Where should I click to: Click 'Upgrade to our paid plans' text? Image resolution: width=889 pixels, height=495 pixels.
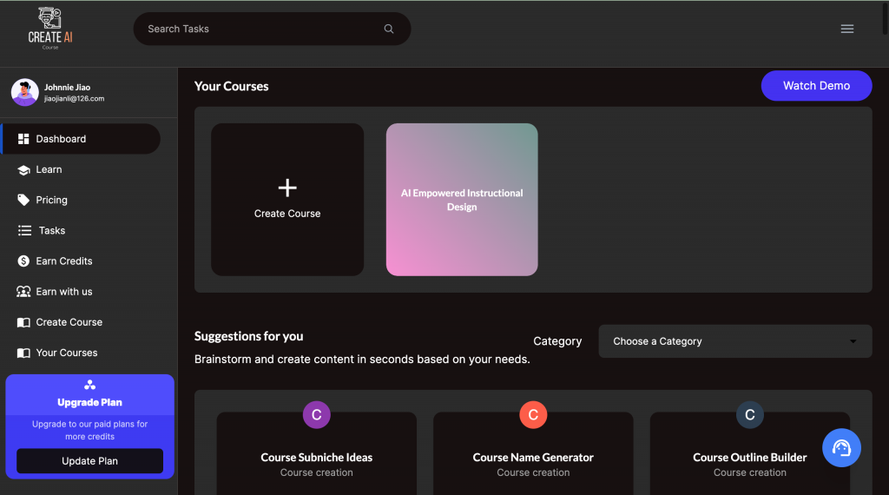coord(89,431)
